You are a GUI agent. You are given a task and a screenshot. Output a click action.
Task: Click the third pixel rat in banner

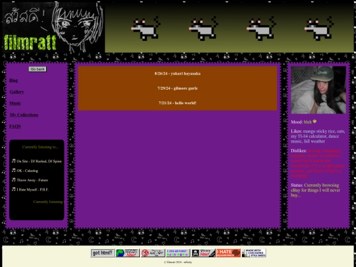coord(261,28)
